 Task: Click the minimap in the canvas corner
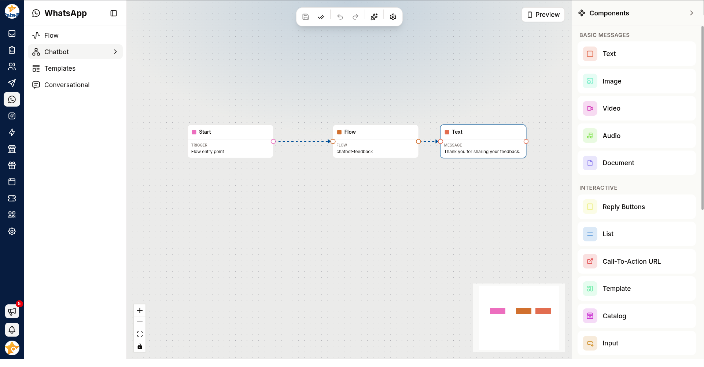(x=519, y=318)
